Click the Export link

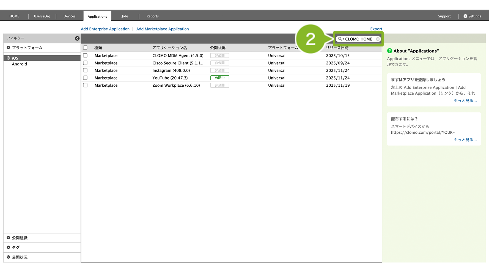pyautogui.click(x=376, y=29)
